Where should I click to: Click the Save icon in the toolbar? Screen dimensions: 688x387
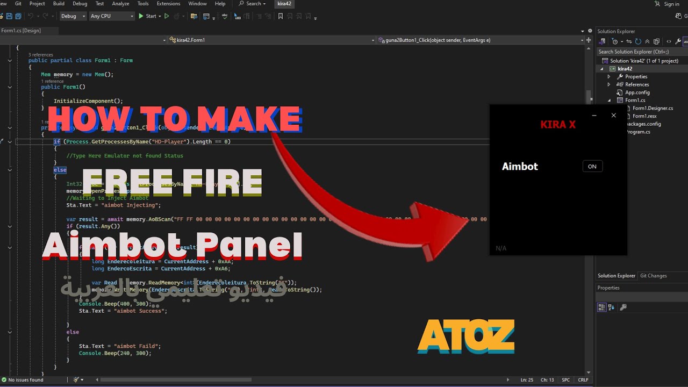(9, 16)
